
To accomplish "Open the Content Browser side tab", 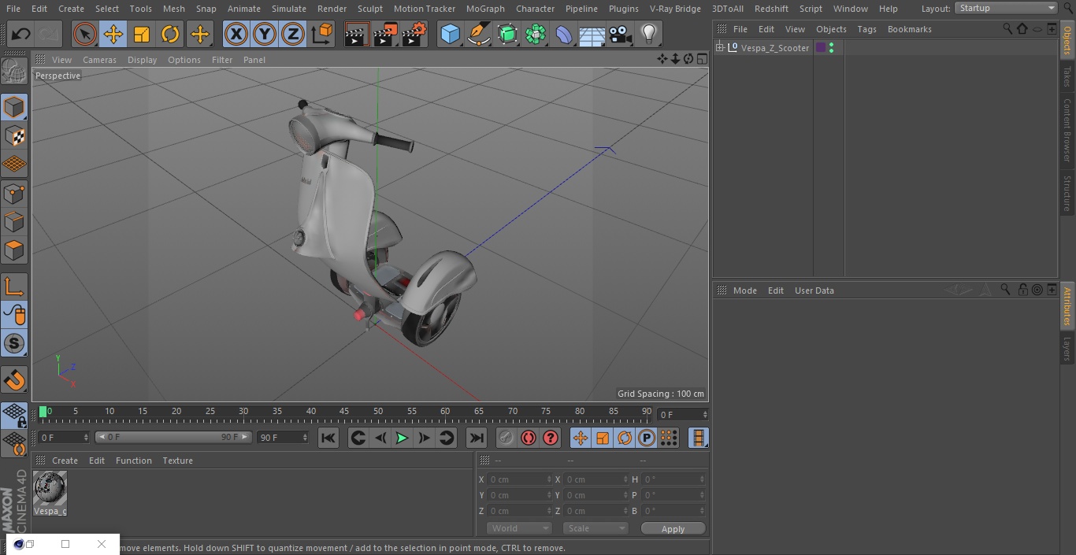I will pyautogui.click(x=1067, y=130).
